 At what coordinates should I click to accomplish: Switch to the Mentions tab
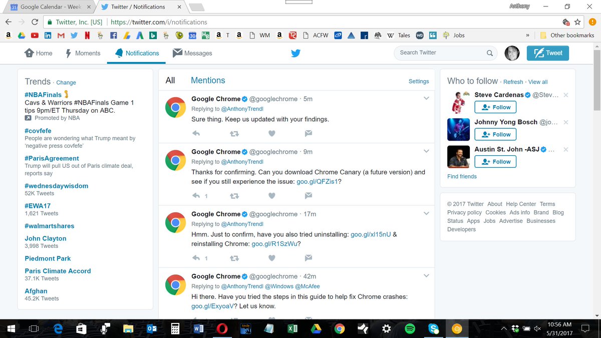click(208, 80)
